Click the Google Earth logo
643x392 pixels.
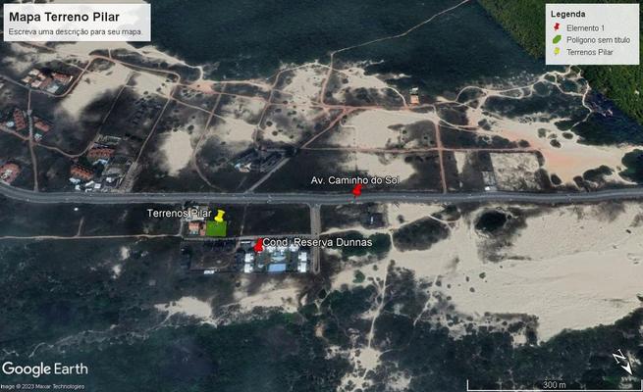click(x=45, y=369)
